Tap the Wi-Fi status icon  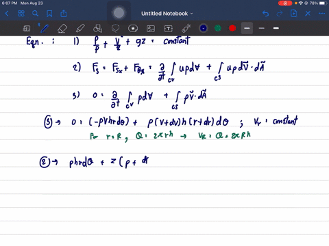[301, 3]
